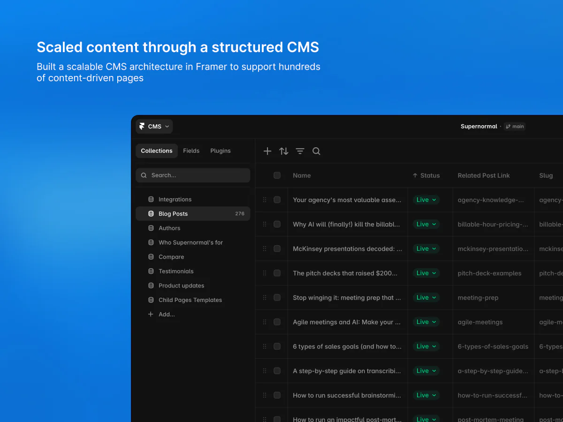Switch to the Collections tab
The width and height of the screenshot is (563, 422).
(157, 151)
